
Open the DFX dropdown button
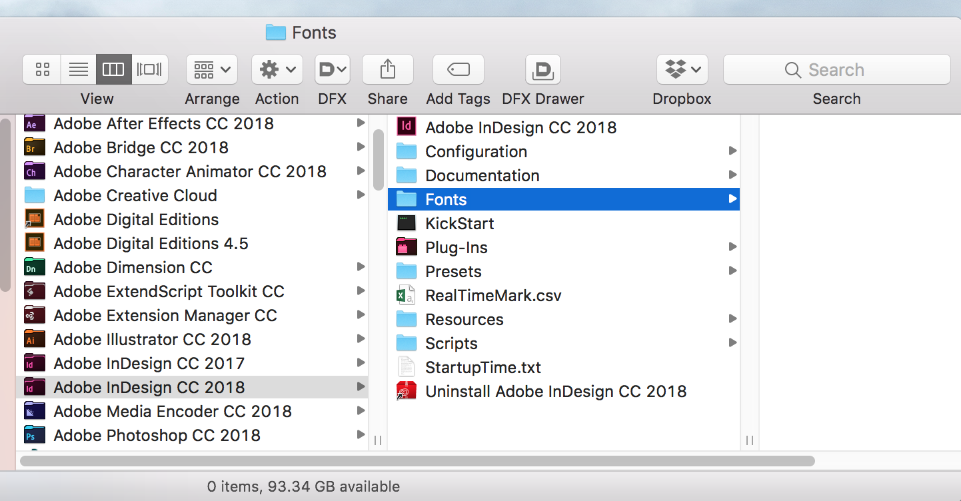tap(333, 69)
